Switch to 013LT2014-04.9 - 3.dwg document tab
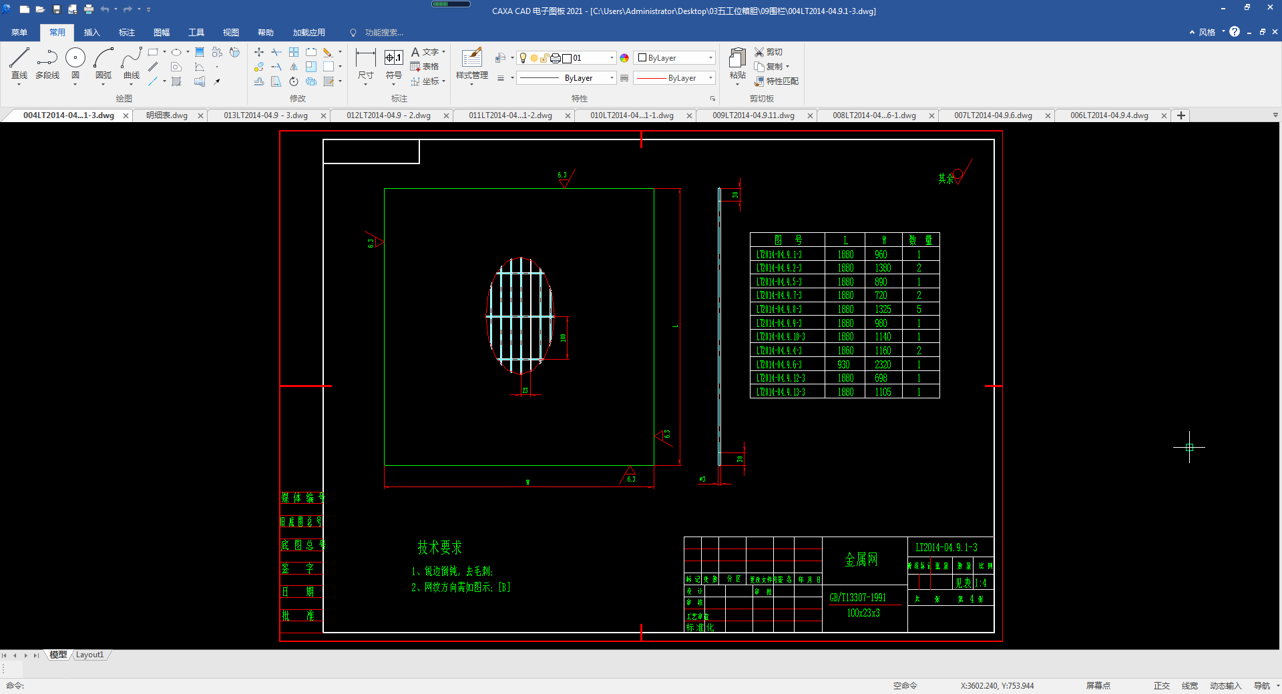 click(x=266, y=115)
